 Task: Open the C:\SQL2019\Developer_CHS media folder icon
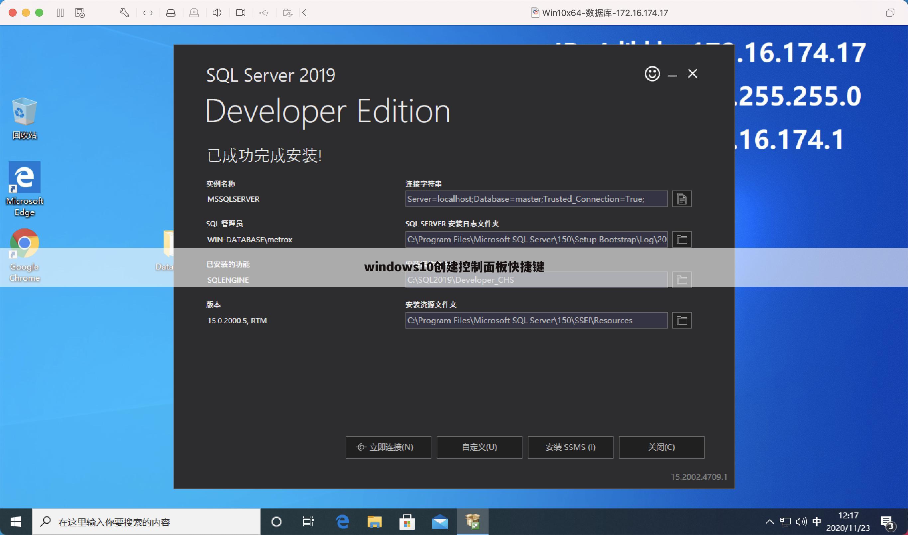click(682, 280)
